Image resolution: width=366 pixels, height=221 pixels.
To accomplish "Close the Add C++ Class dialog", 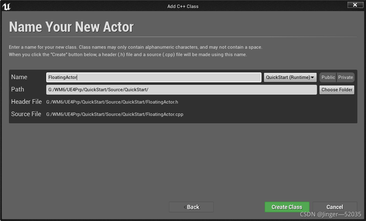I will pos(355,5).
